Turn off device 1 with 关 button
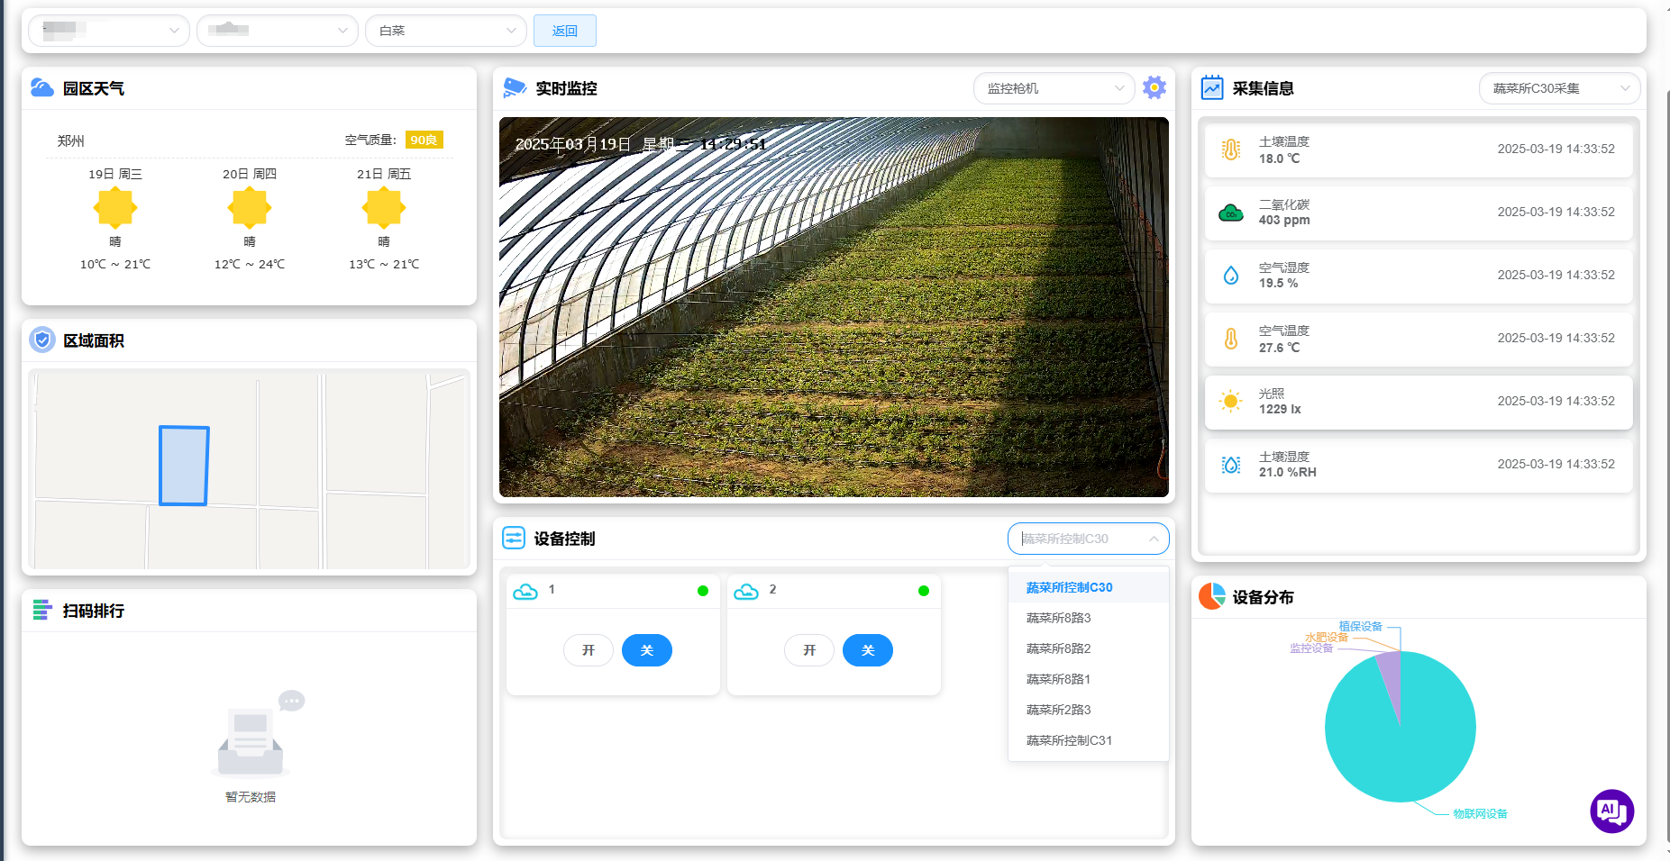Image resolution: width=1670 pixels, height=861 pixels. (646, 650)
